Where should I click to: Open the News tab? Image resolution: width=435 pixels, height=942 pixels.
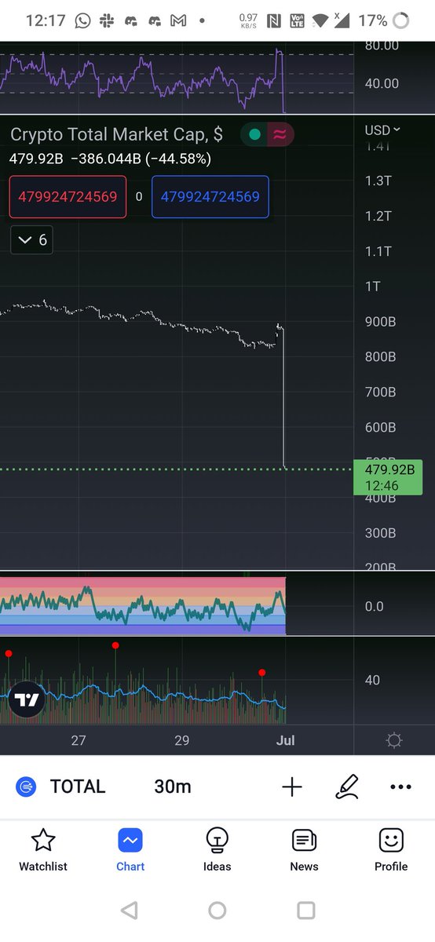[x=304, y=849]
